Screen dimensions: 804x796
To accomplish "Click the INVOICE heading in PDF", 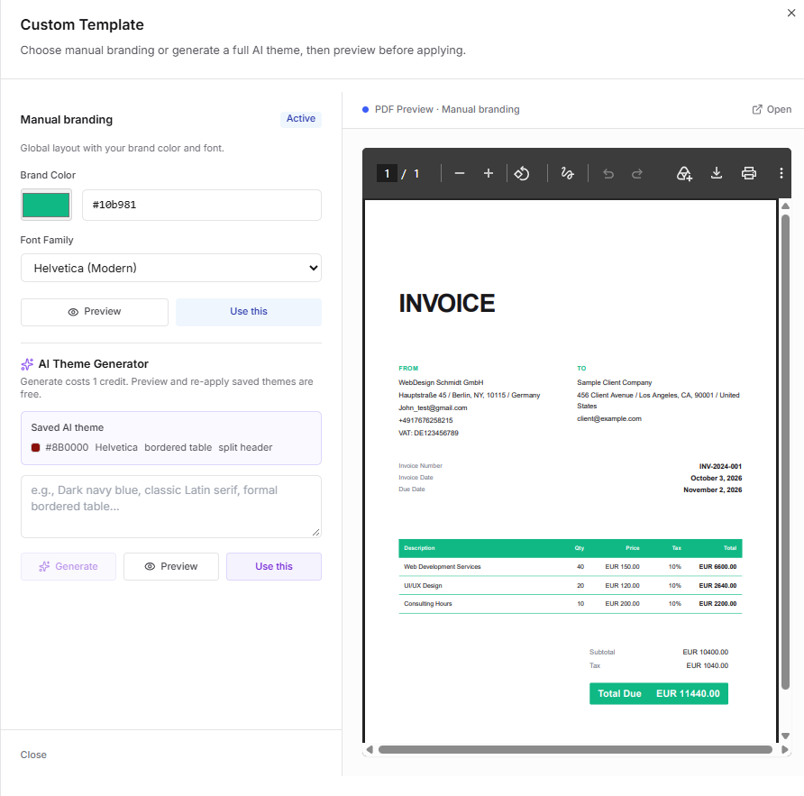I will click(x=446, y=303).
